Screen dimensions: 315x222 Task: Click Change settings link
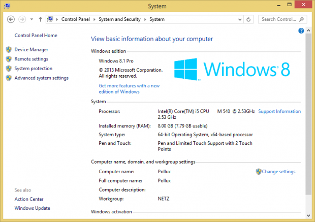(278, 172)
